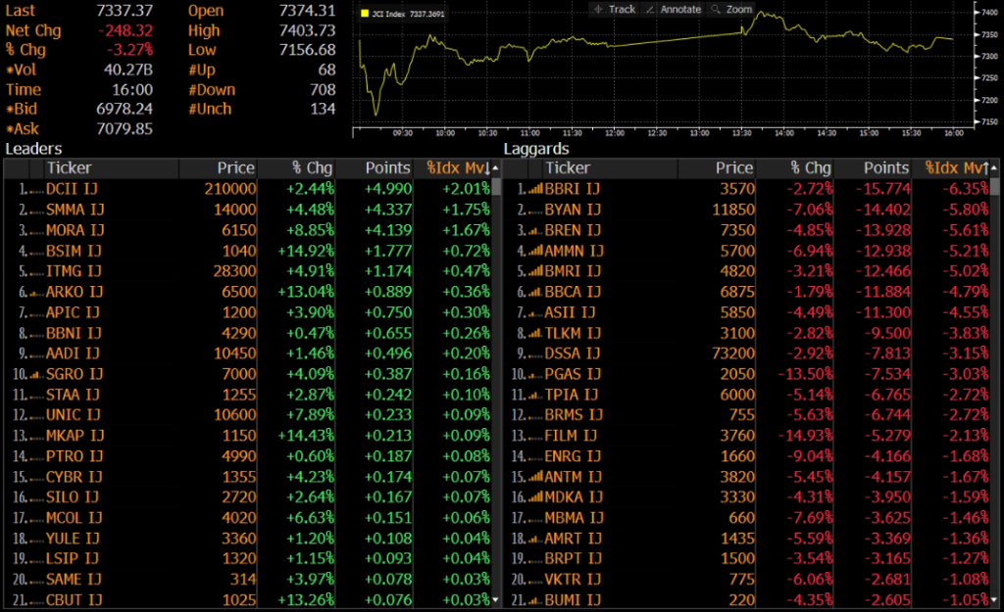Image resolution: width=1004 pixels, height=612 pixels.
Task: Sort Leaders by %Idx Mv column
Action: [457, 168]
